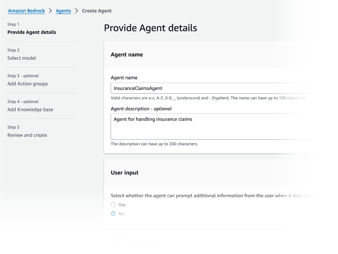Click the Agent name section header
Image resolution: width=338 pixels, height=254 pixels.
pos(127,54)
